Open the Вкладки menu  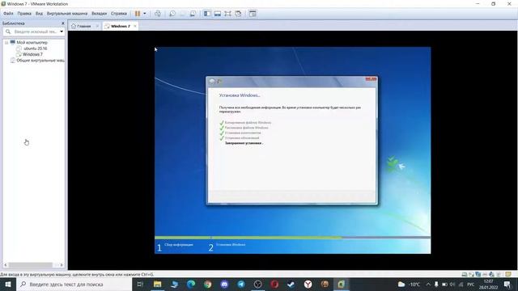pyautogui.click(x=99, y=14)
